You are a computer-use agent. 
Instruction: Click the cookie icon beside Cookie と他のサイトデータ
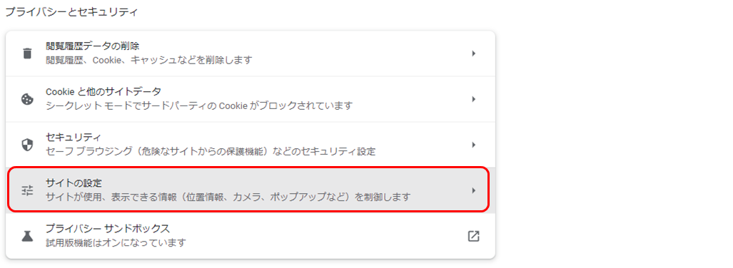[28, 100]
